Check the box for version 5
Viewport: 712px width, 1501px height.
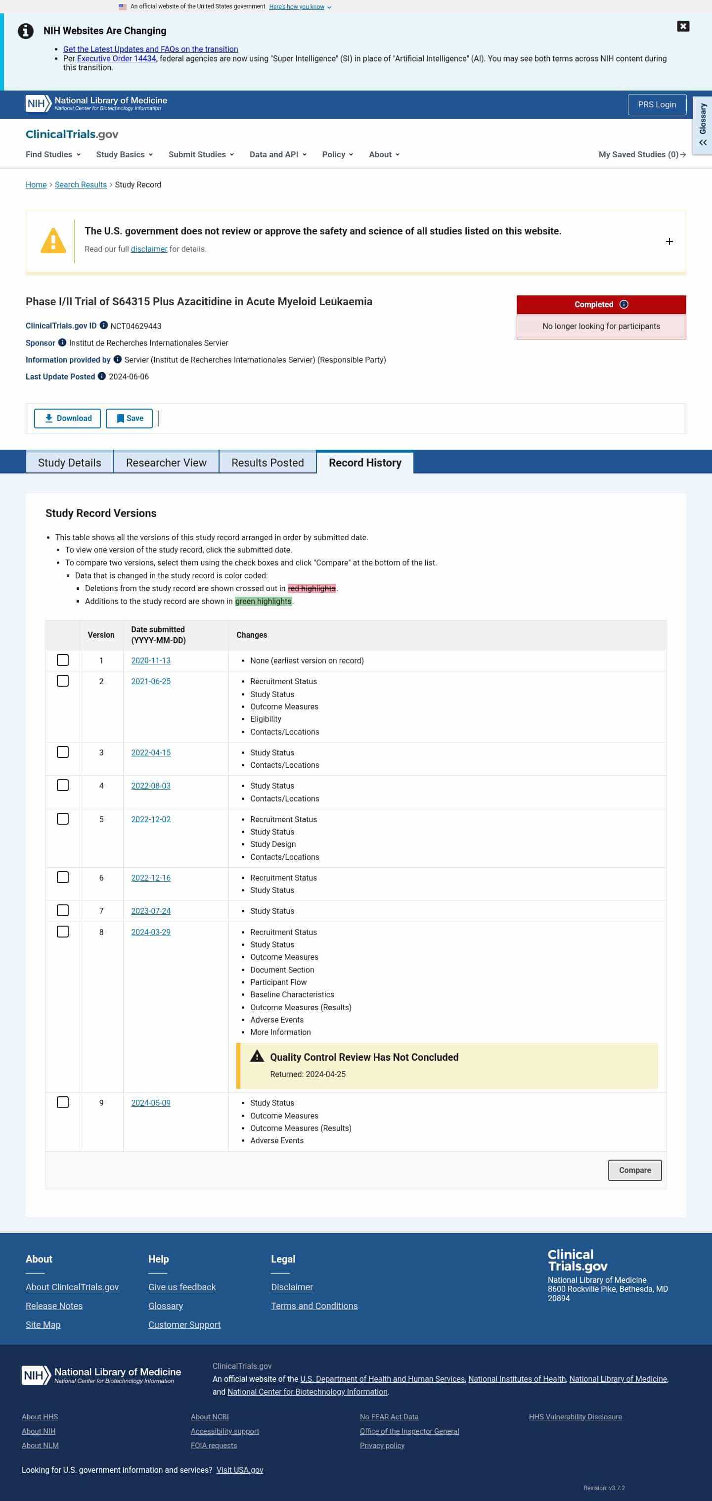pyautogui.click(x=63, y=819)
